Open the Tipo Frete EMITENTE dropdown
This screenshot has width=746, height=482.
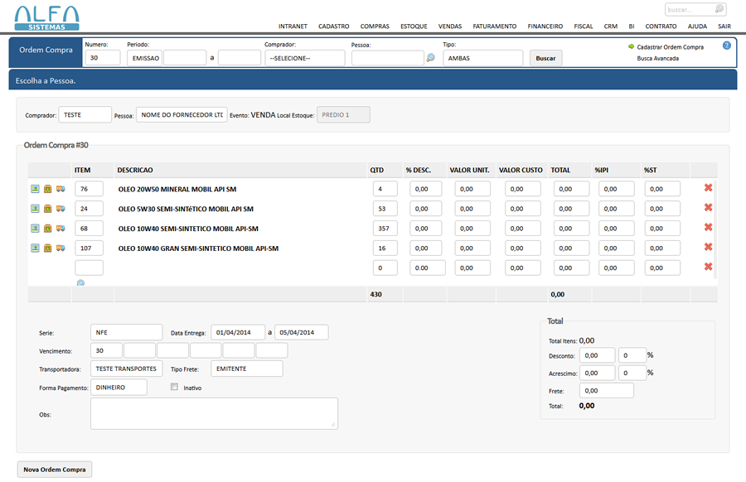[x=247, y=369]
